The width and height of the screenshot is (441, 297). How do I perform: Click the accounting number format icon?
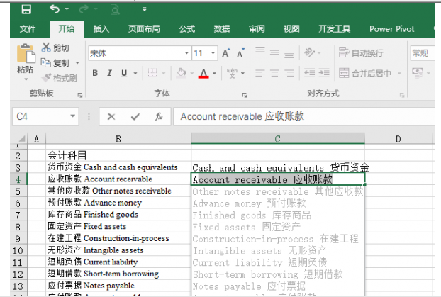(x=418, y=72)
